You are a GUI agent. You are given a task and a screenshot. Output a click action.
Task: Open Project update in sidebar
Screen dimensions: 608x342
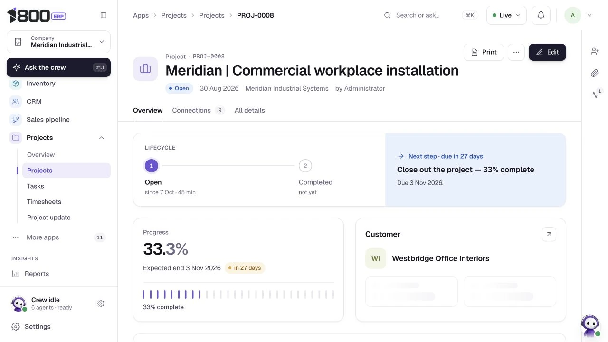(66, 218)
